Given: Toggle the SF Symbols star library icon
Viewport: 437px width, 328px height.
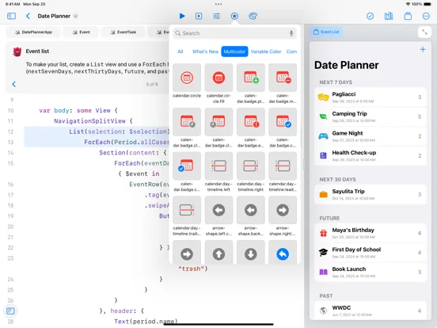Looking at the screenshot, I should coord(234,16).
